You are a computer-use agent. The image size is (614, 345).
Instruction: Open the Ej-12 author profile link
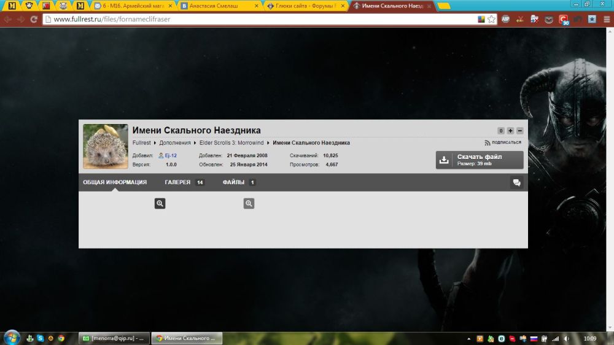tap(171, 155)
